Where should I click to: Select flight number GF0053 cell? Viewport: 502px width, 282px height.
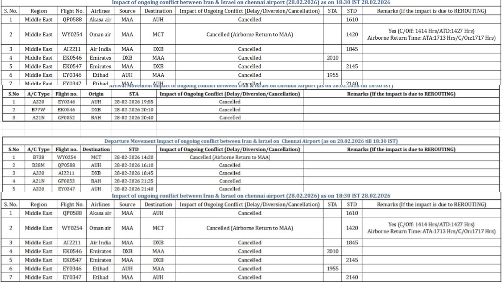click(x=67, y=181)
